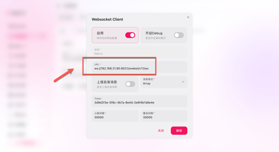The image size is (279, 152).
Task: Turn on the 上报自身消息 switch
Action: (130, 84)
